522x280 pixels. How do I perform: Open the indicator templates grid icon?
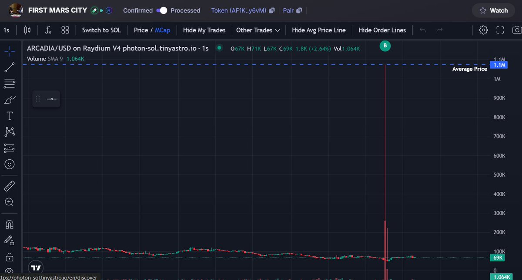(65, 30)
